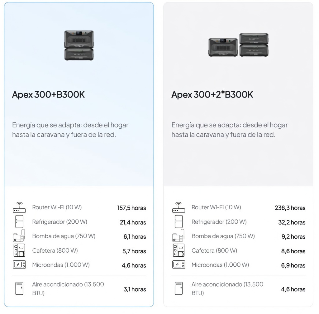Click the coffee maker icon in left card

(19, 250)
